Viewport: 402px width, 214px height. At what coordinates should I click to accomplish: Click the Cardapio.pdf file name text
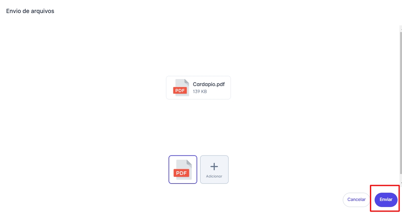coord(209,84)
